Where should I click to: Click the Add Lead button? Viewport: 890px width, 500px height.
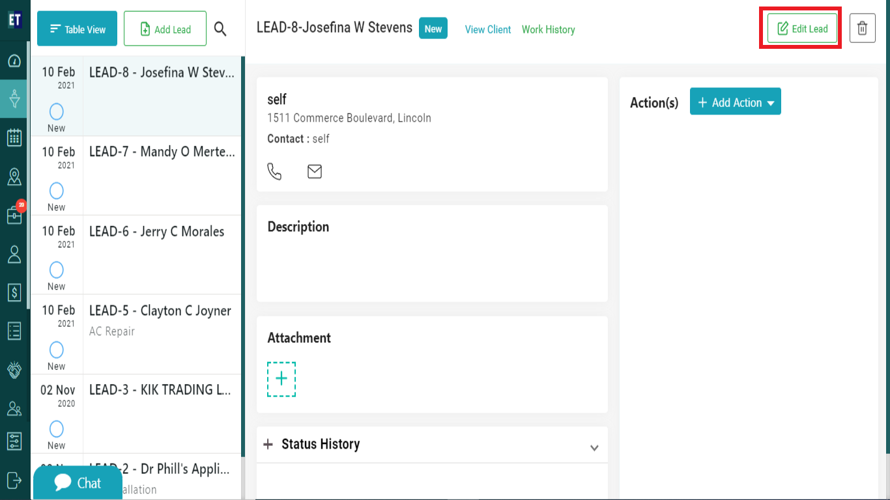(x=165, y=29)
